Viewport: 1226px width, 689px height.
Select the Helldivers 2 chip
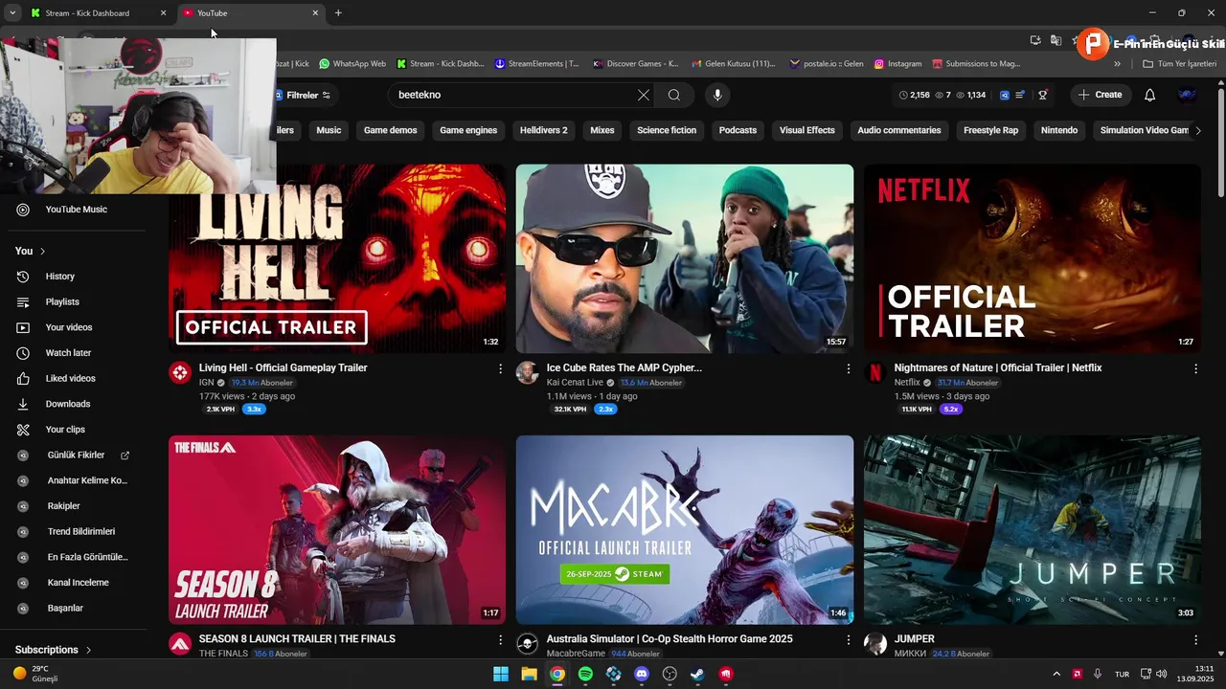click(543, 130)
